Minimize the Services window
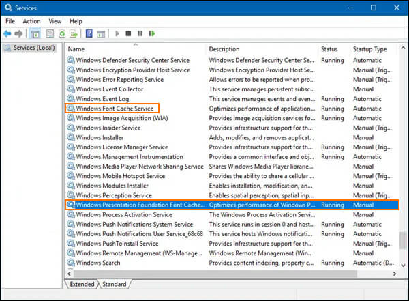This screenshot has width=409, height=301. coord(350,8)
